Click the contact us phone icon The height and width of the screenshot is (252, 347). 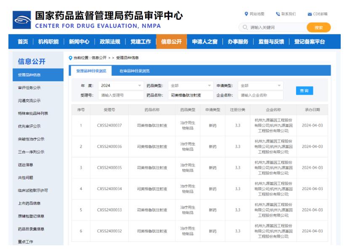(278, 14)
